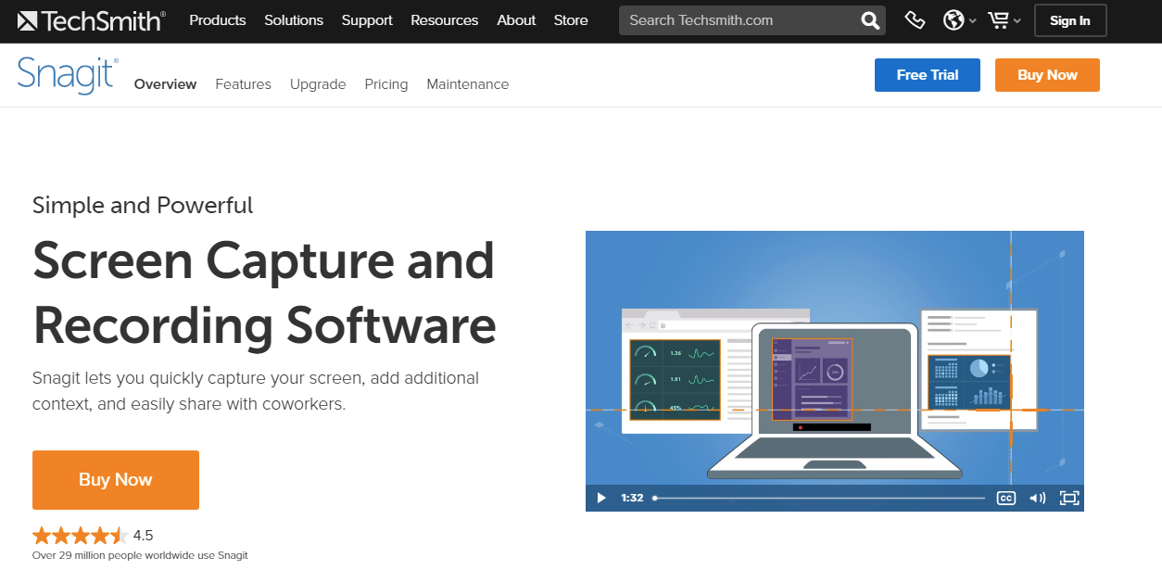
Task: Click the 1:32 video duration
Action: 632,498
